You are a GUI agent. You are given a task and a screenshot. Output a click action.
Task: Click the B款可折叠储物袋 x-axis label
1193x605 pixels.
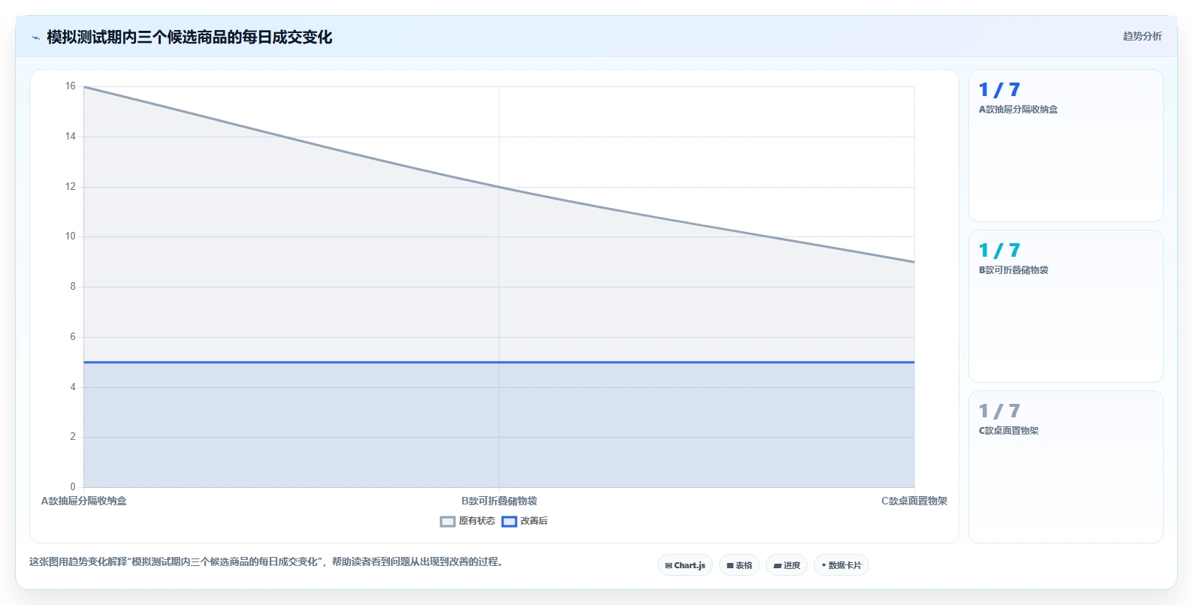[x=499, y=501]
